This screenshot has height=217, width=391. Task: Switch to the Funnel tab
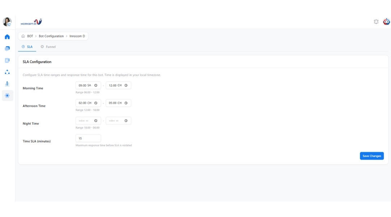(x=48, y=46)
